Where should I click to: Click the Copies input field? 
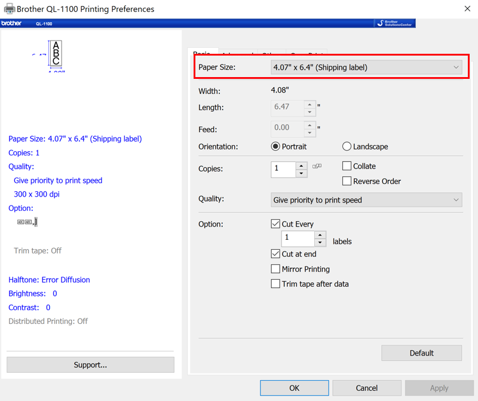click(x=283, y=170)
